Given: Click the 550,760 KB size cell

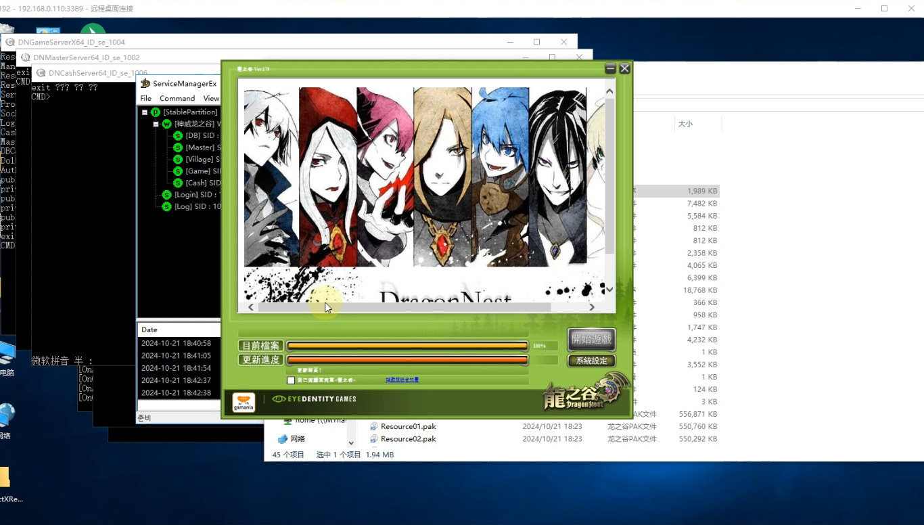Looking at the screenshot, I should (x=698, y=427).
